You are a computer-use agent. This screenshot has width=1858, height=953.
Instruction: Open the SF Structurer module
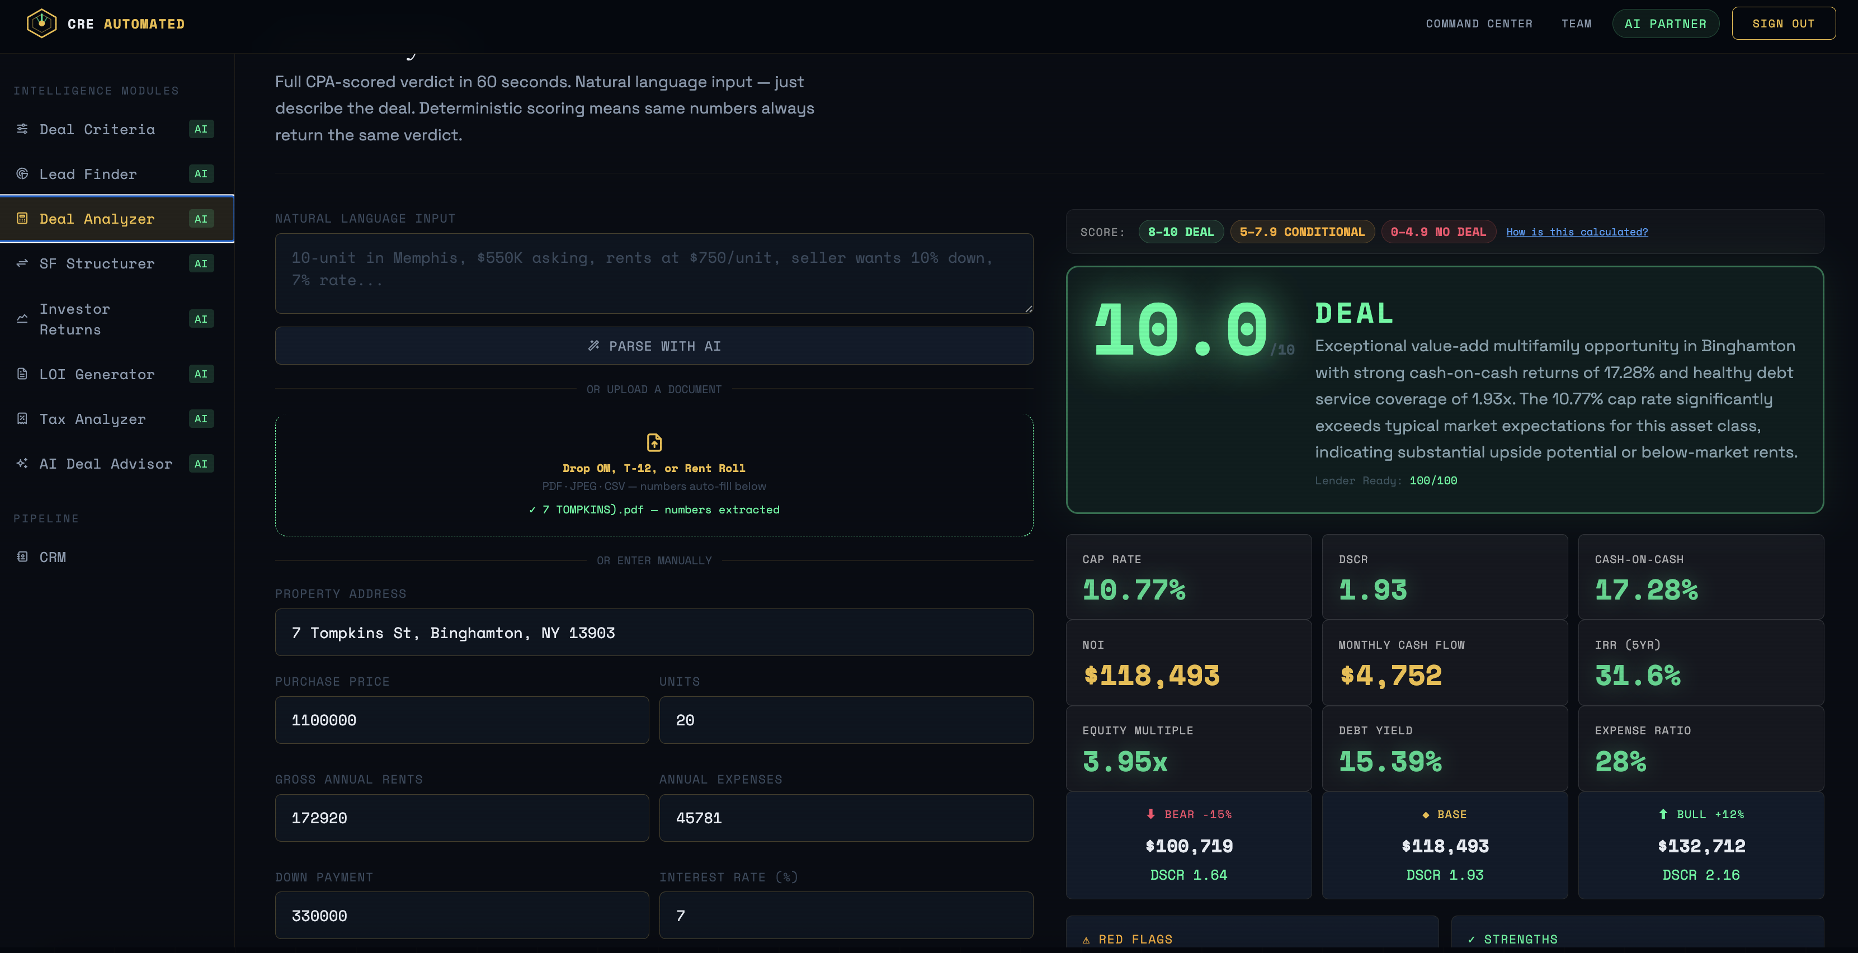[117, 263]
